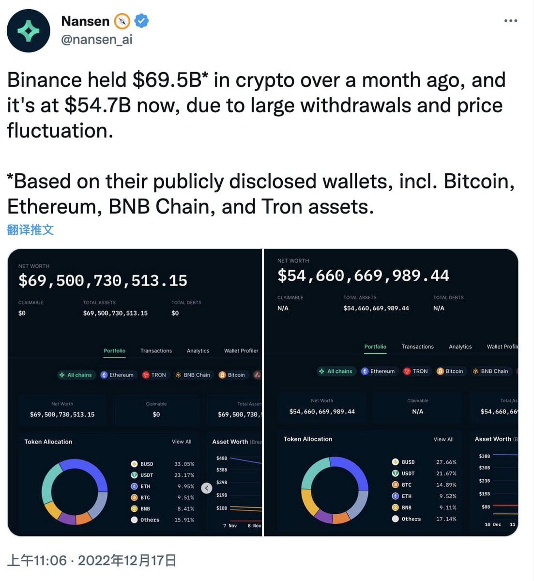Click the compass badge beside Nansen name

tap(122, 21)
